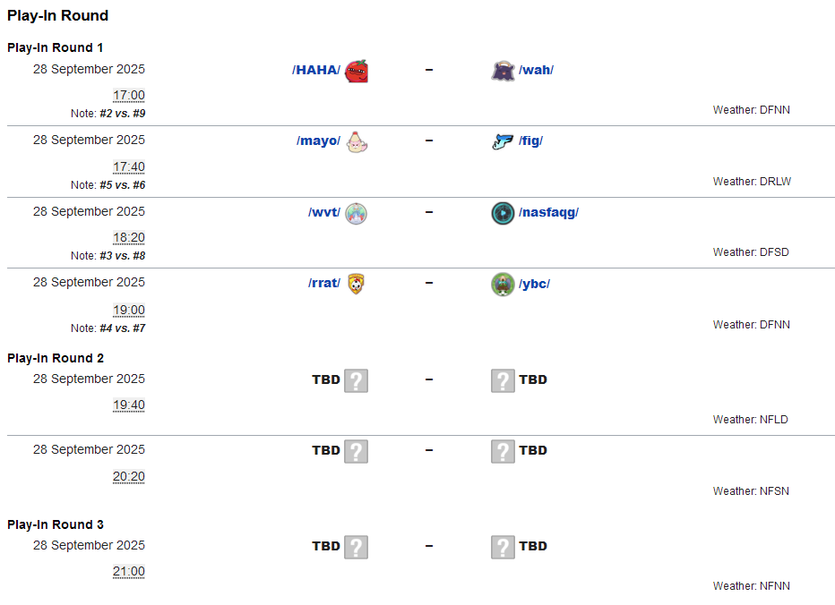Click the /ybc/ green team logo
This screenshot has height=605, width=835.
503,284
